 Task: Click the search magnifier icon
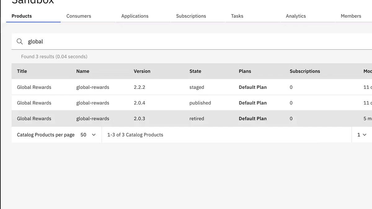(20, 41)
